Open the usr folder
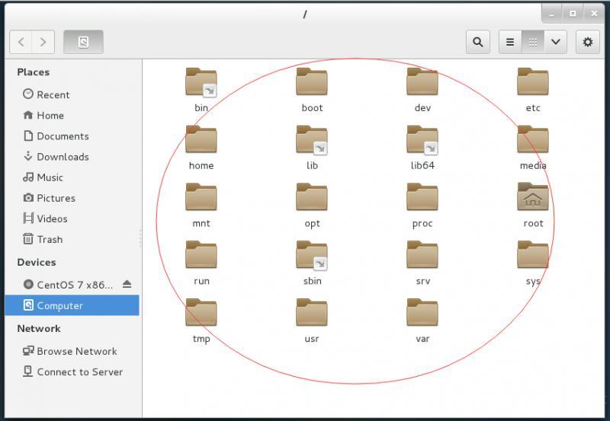The height and width of the screenshot is (421, 610). click(x=312, y=313)
